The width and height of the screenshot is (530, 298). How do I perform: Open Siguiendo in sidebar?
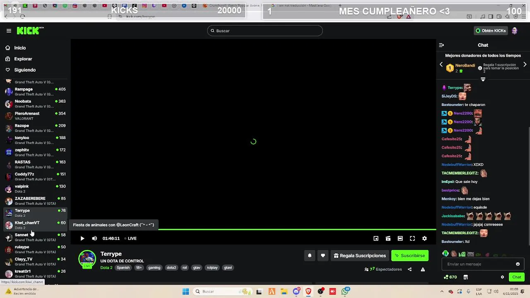click(25, 70)
